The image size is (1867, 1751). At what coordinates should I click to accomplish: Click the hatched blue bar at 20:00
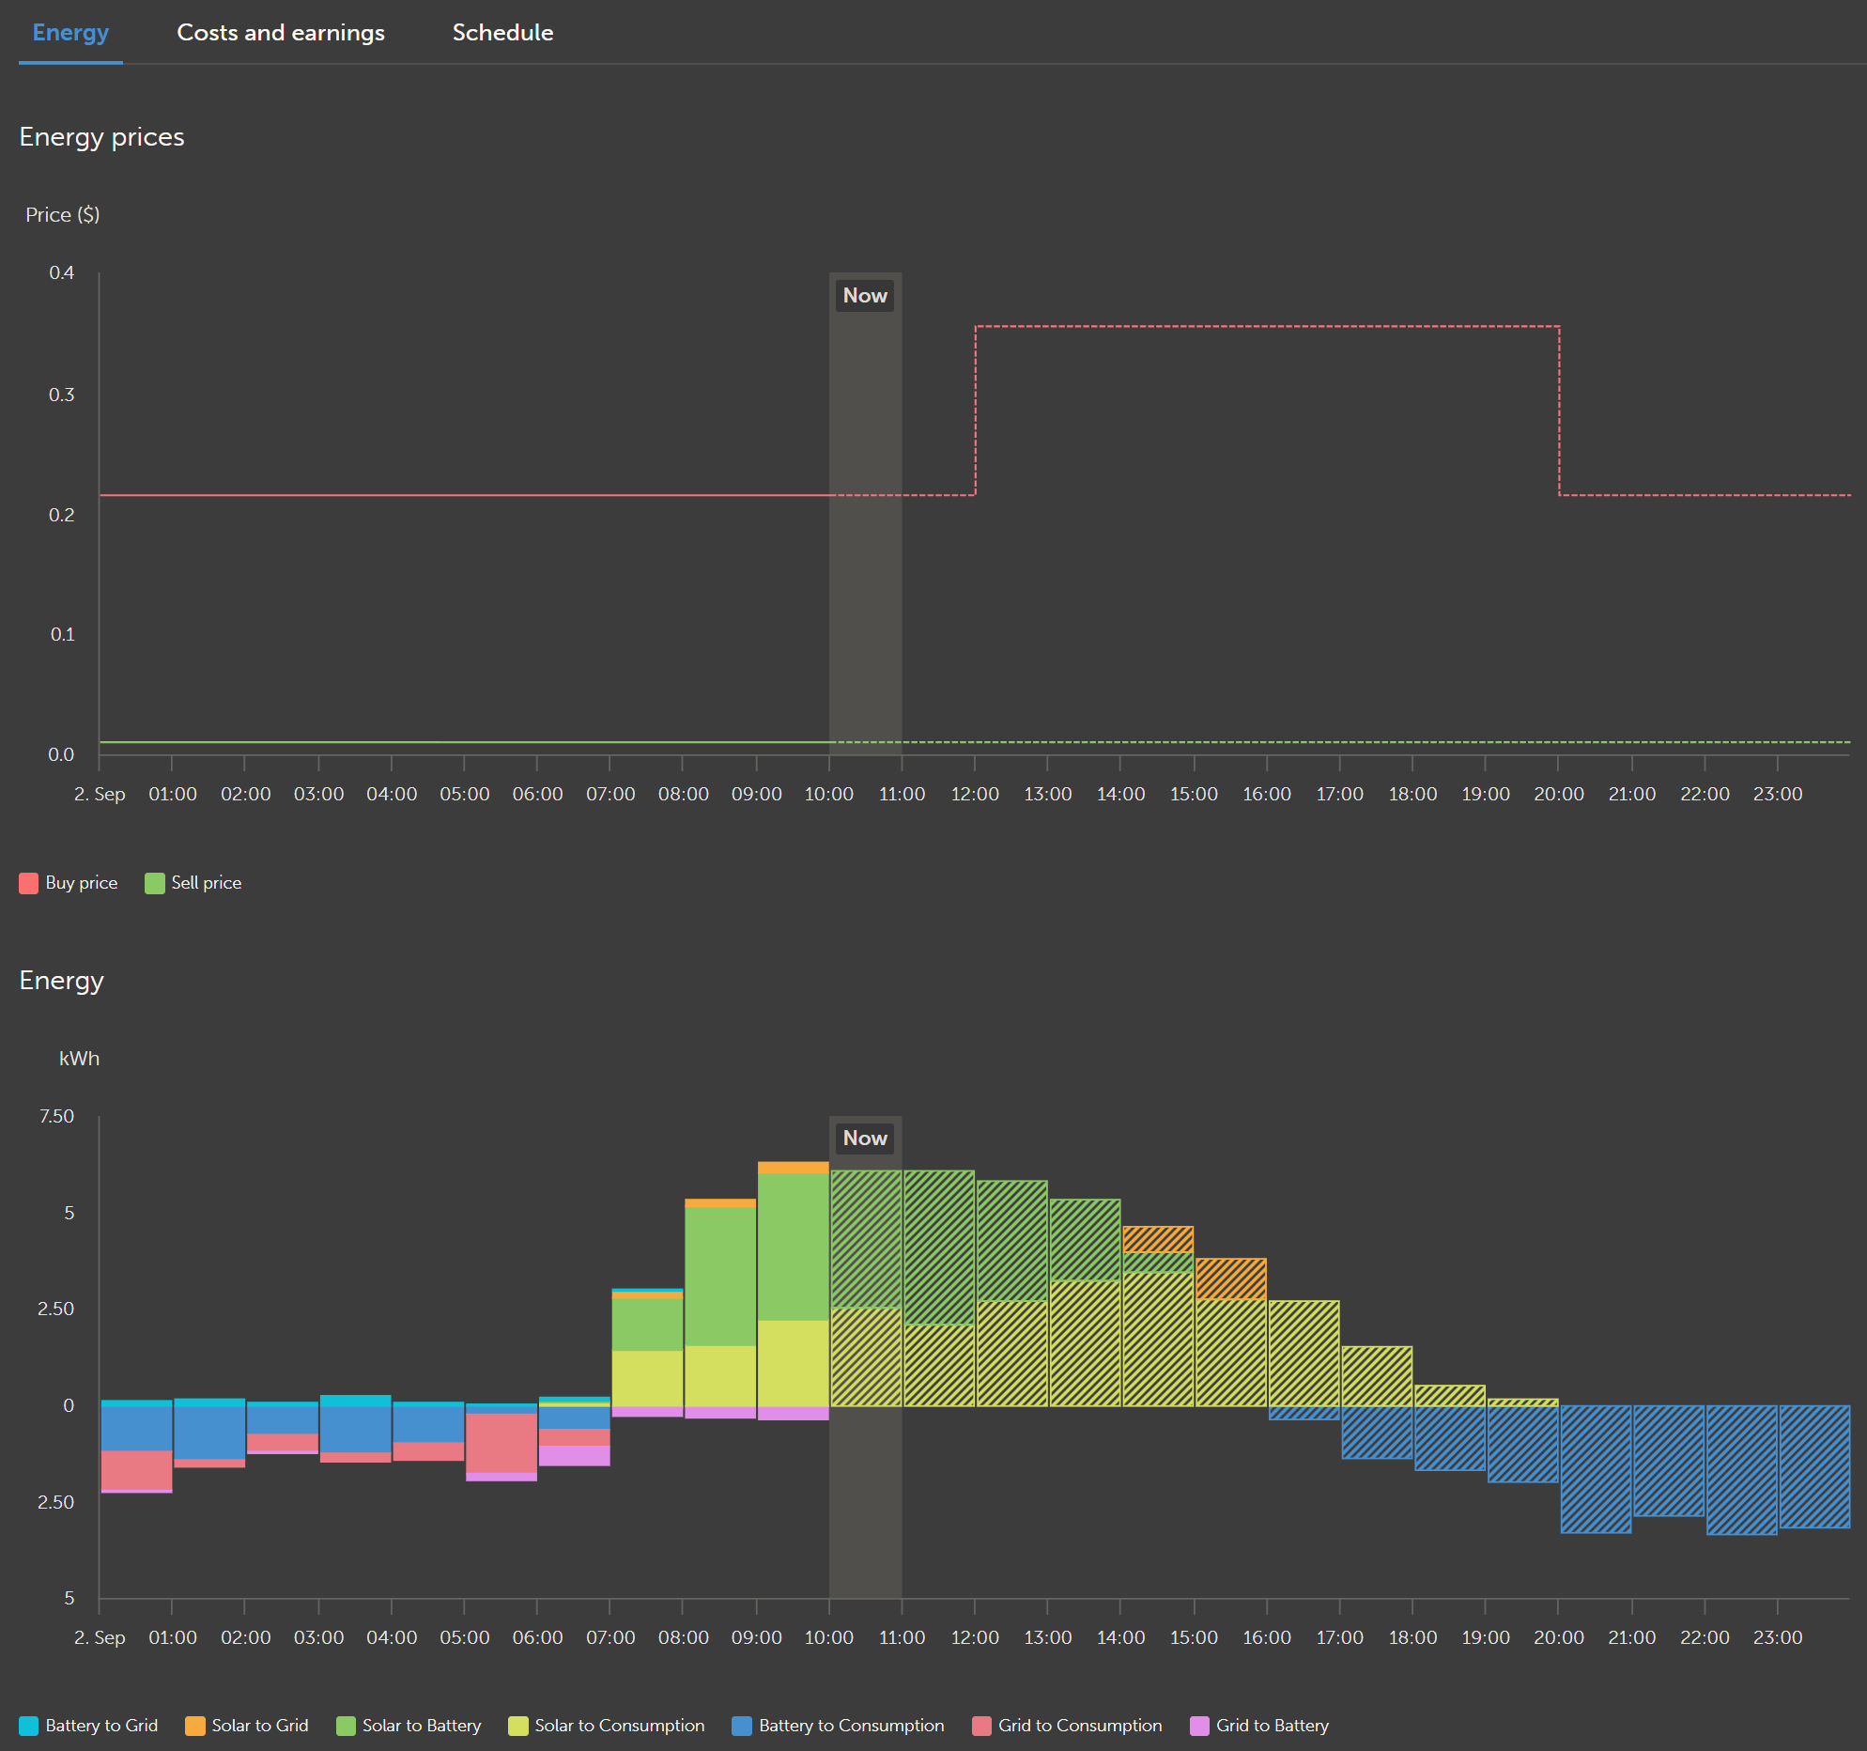(x=1596, y=1468)
